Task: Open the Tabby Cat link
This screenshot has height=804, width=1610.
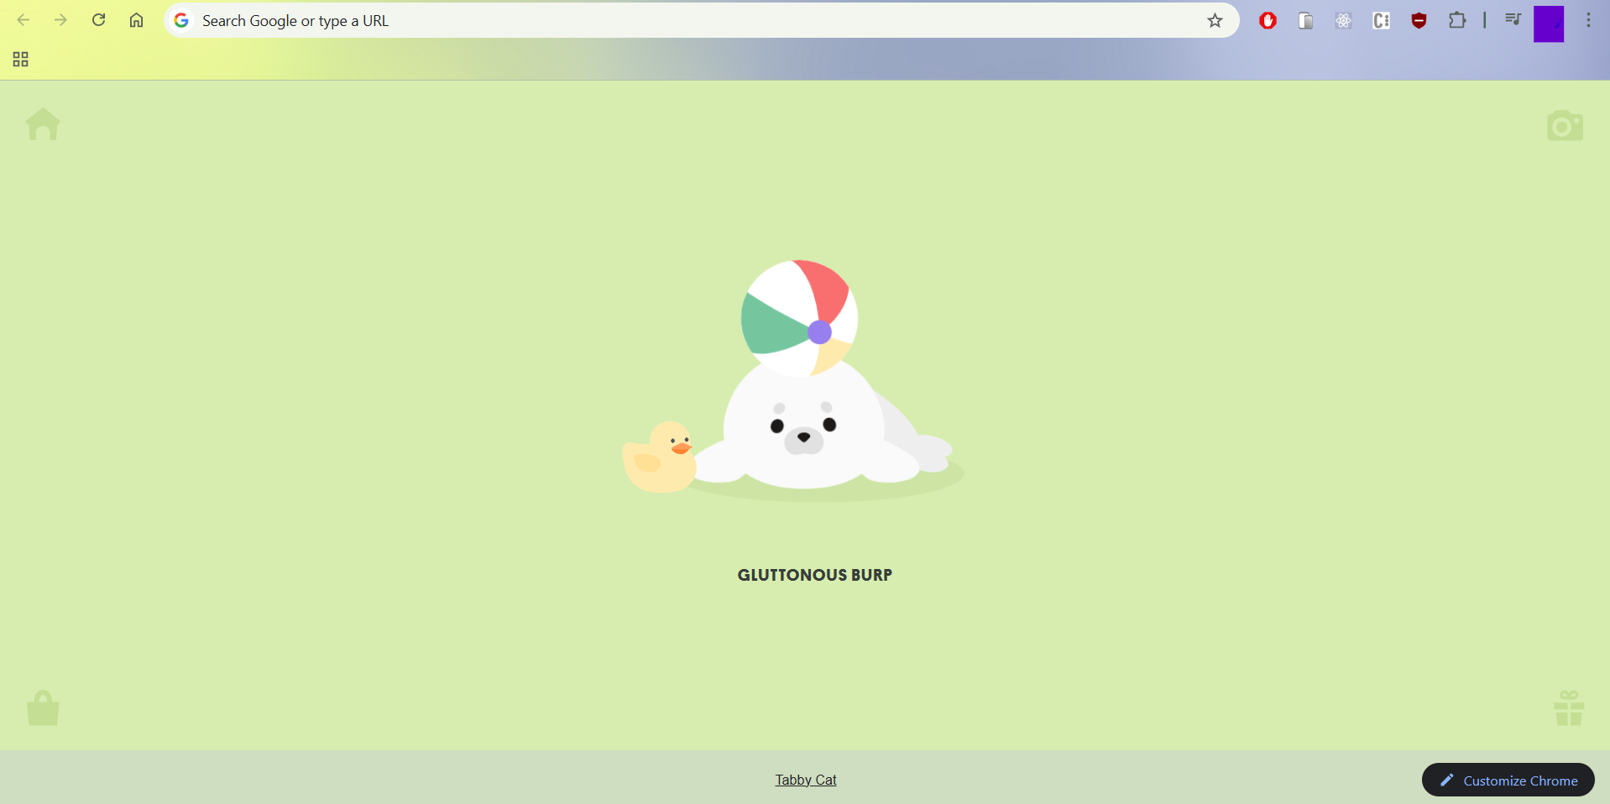Action: pos(805,780)
